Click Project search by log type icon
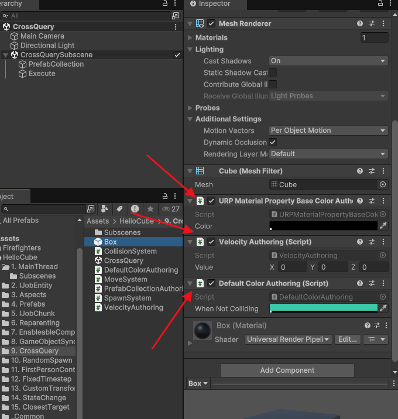This screenshot has width=398, height=419. 135,209
